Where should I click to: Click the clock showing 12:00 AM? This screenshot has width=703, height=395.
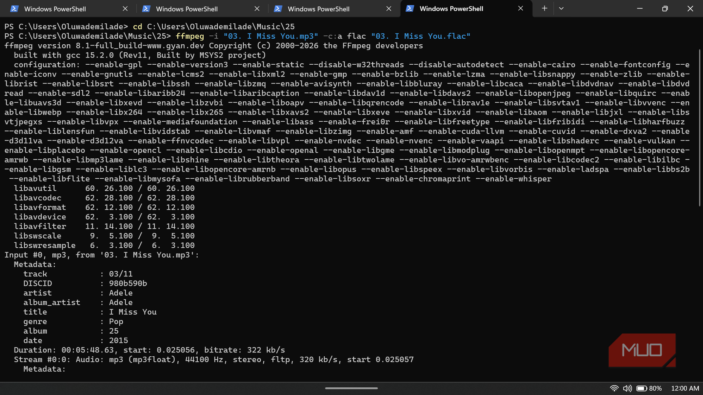point(685,388)
